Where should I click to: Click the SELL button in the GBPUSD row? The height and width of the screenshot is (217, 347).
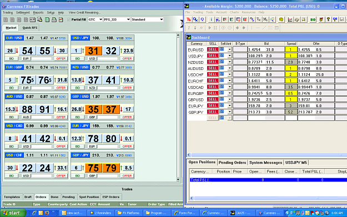coord(213,99)
